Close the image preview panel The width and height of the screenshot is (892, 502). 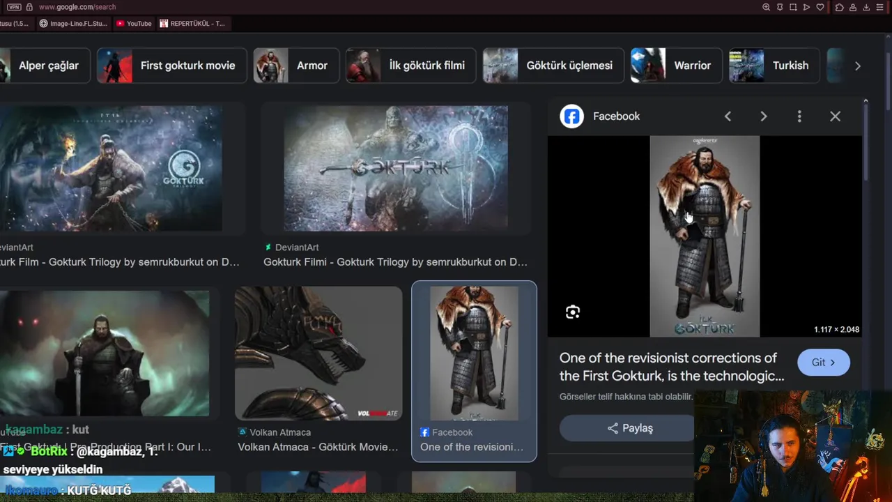(x=836, y=116)
